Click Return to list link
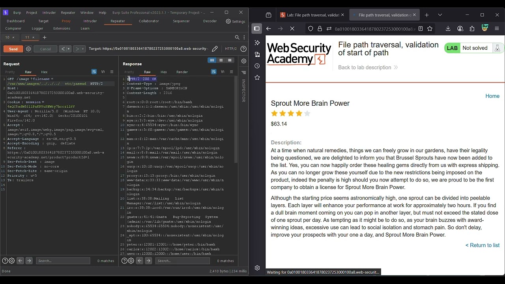Image resolution: width=505 pixels, height=284 pixels. [482, 245]
